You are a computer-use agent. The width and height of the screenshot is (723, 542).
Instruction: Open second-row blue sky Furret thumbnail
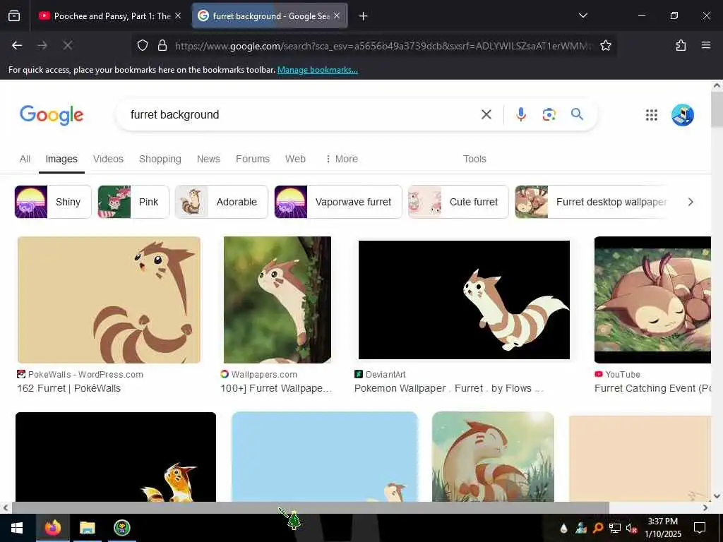coord(325,457)
